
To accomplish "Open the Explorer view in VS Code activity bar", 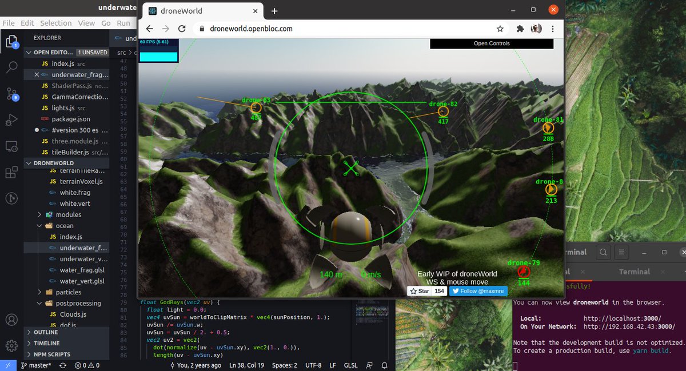I will coord(11,41).
